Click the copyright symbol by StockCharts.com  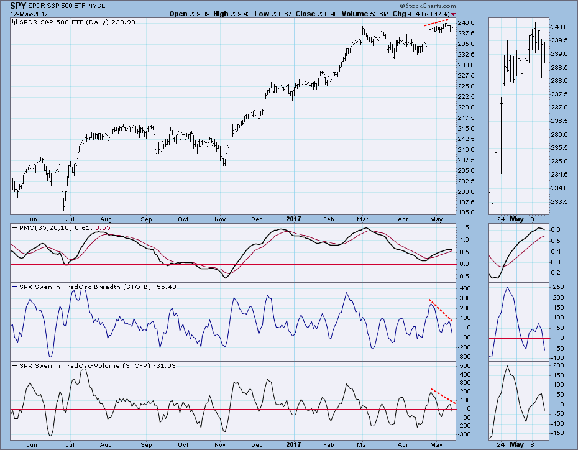click(402, 6)
